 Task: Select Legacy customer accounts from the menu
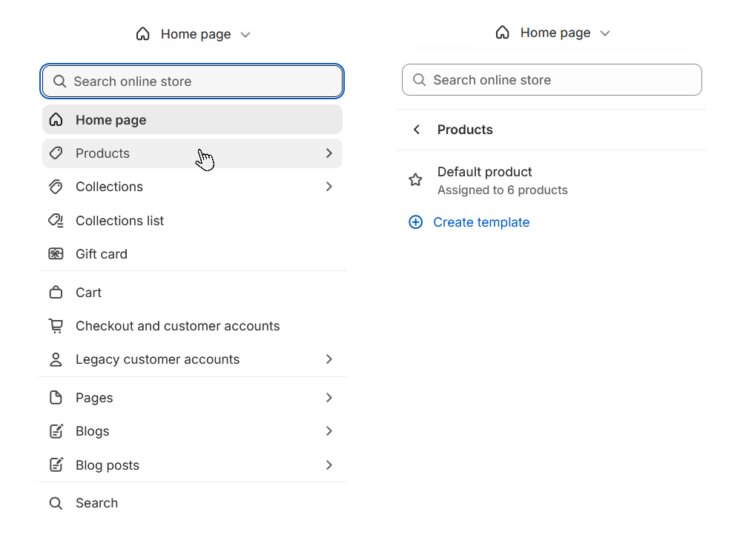[x=157, y=359]
